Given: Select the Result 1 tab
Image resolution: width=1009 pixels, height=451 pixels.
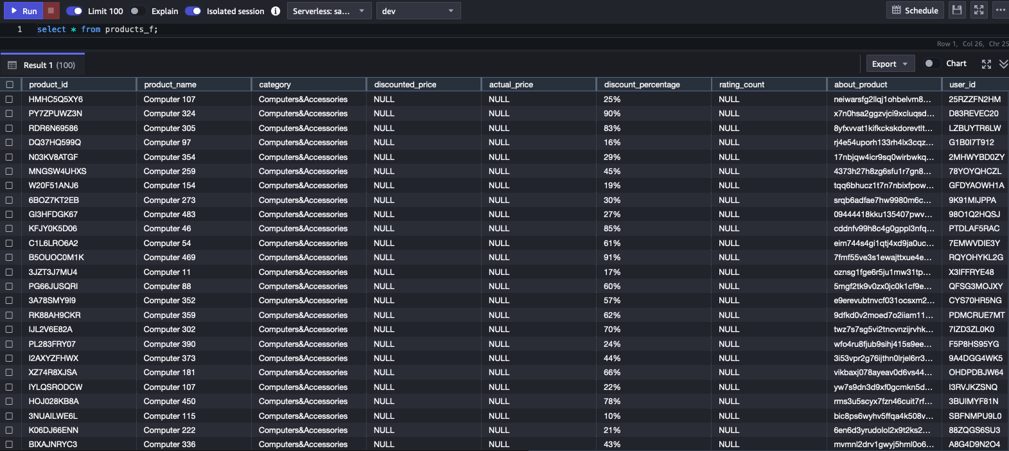Looking at the screenshot, I should click(49, 65).
